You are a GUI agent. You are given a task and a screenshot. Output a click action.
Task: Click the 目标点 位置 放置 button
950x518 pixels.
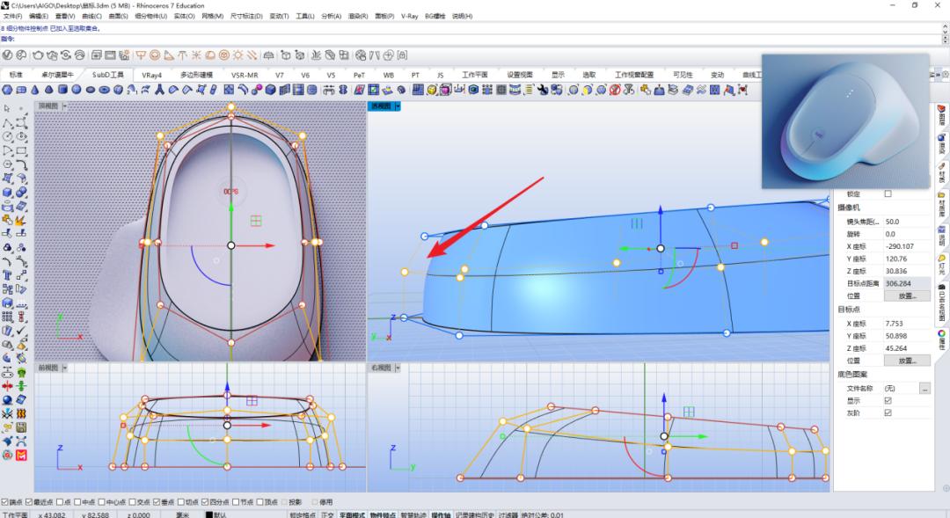click(907, 361)
